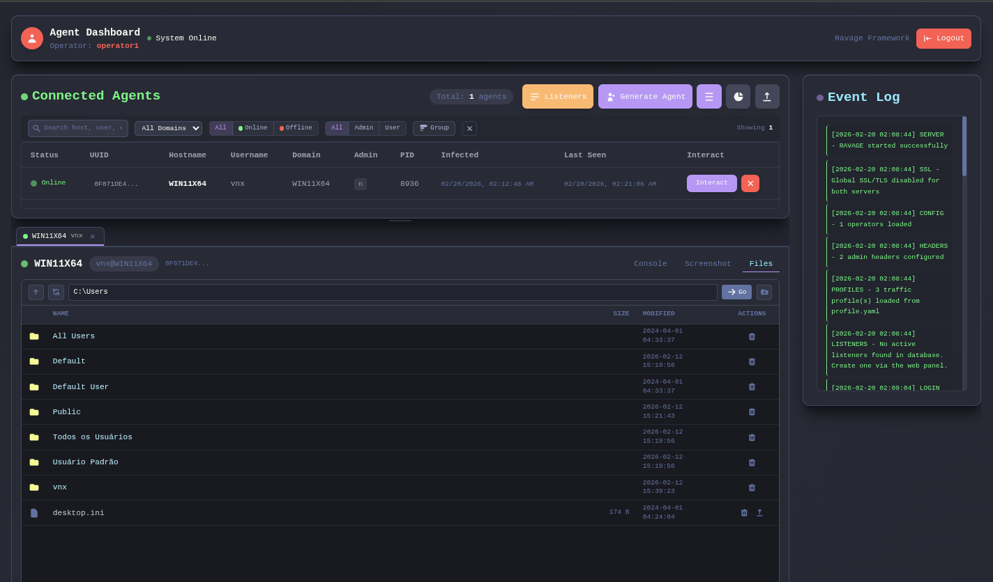Click the agent UUID 0F071DE4... cell
This screenshot has width=993, height=582.
[x=116, y=184]
